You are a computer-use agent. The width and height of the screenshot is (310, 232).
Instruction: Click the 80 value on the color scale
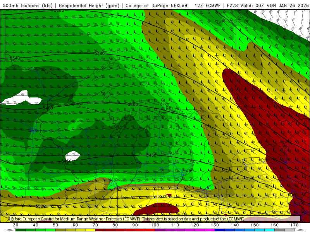click(x=115, y=225)
